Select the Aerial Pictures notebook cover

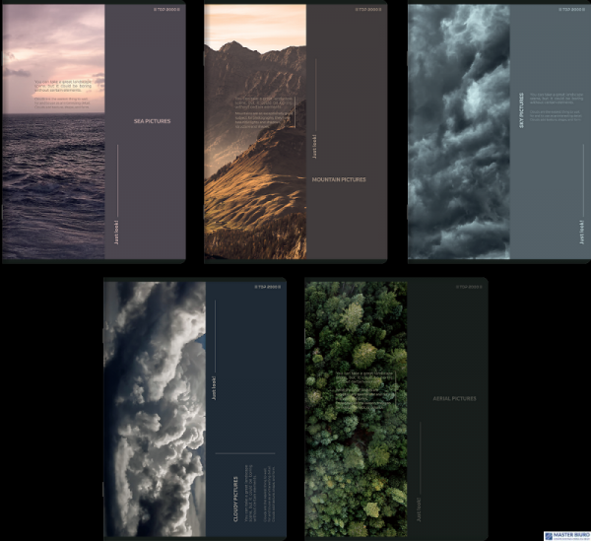click(x=397, y=409)
